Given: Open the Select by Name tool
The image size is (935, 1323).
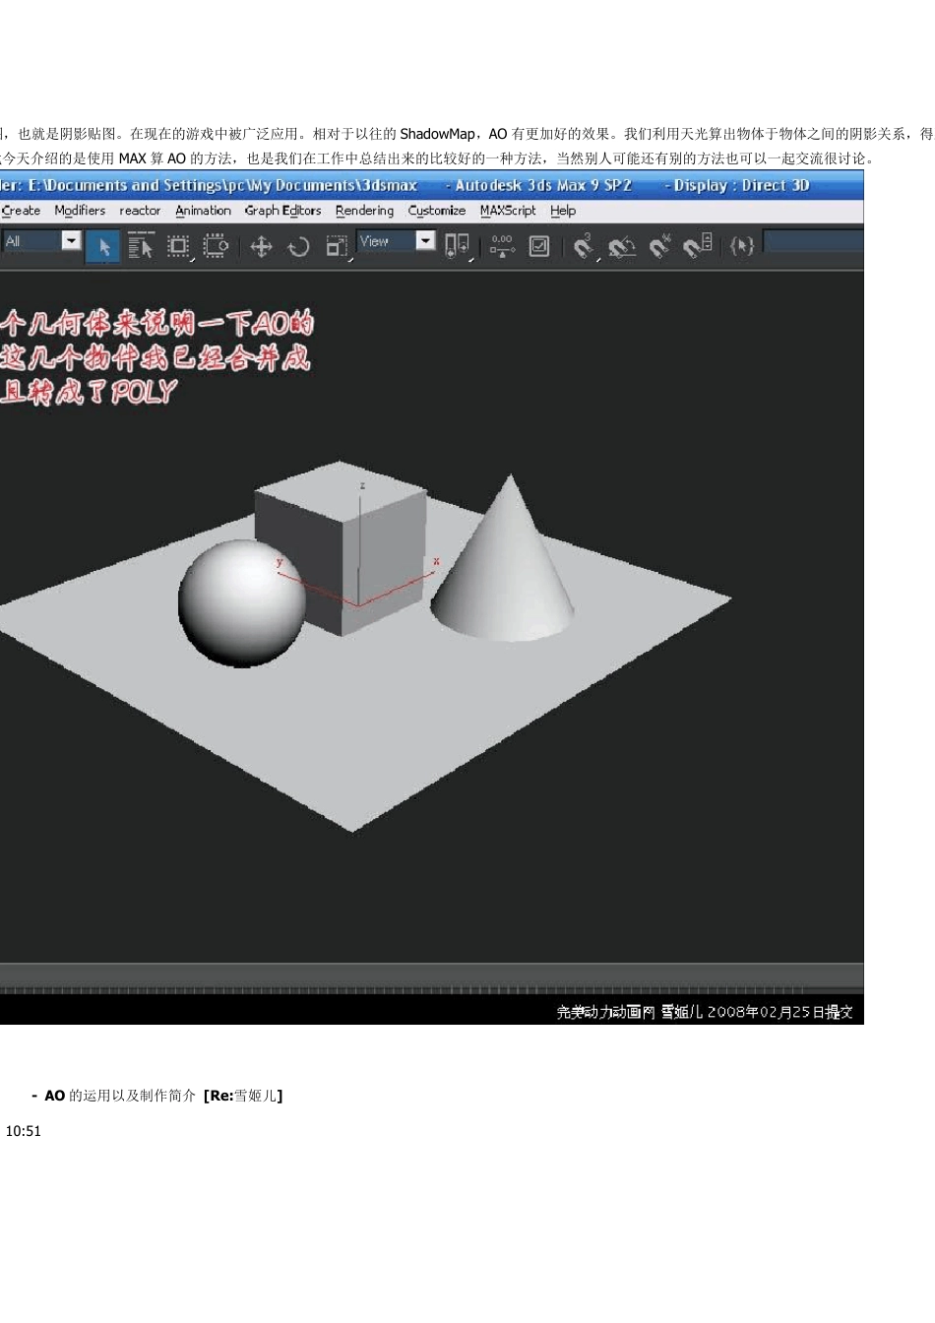Looking at the screenshot, I should (x=140, y=246).
